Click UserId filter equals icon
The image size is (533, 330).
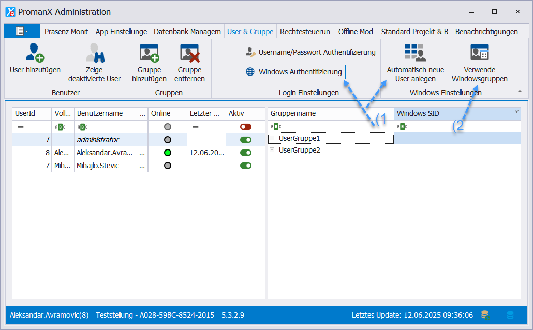tap(20, 127)
